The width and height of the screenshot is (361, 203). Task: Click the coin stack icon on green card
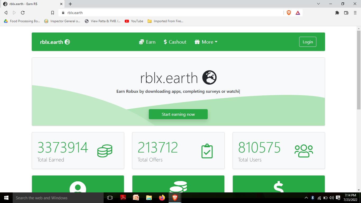tap(178, 186)
